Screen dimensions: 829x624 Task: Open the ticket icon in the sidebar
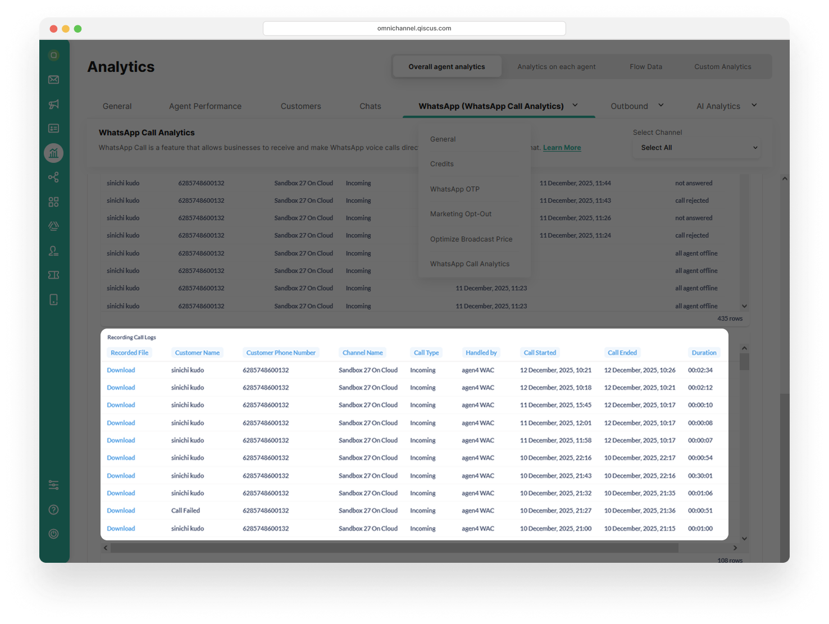(54, 275)
